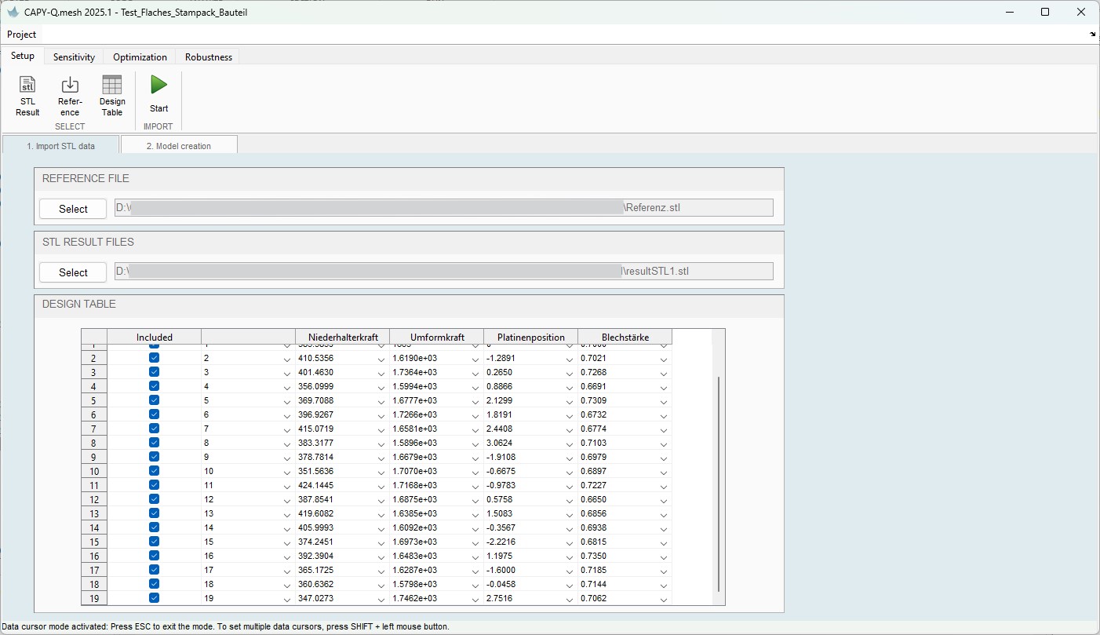The width and height of the screenshot is (1100, 635).
Task: Expand the Umformkraft dropdown showing 1.7070e+03
Action: tap(475, 472)
